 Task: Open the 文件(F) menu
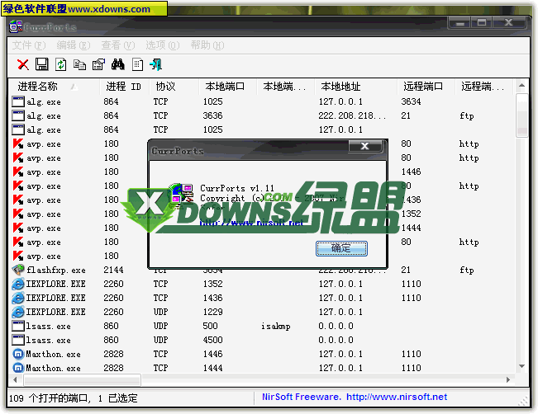click(x=29, y=45)
